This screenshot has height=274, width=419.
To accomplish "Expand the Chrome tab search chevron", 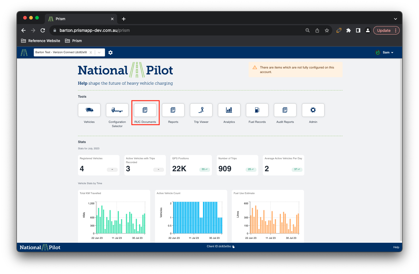I will pos(395,19).
